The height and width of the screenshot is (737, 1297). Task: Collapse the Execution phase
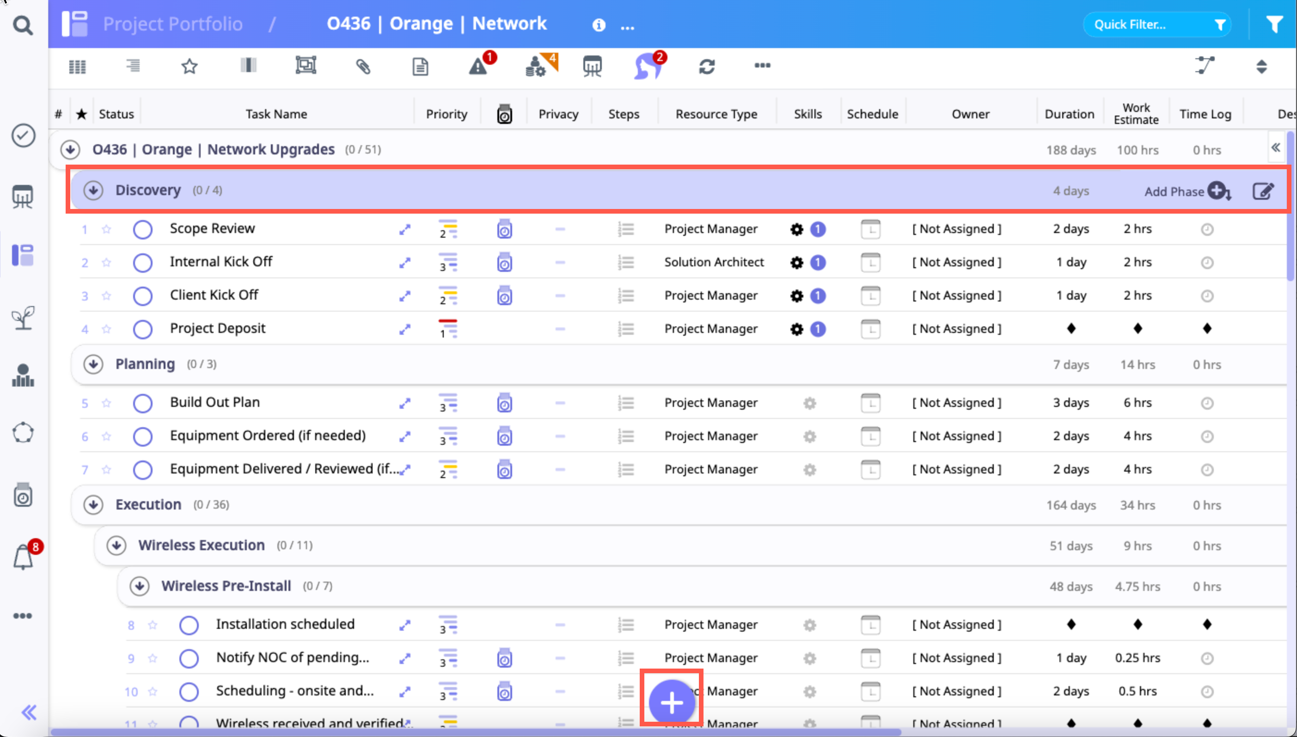[x=93, y=504]
